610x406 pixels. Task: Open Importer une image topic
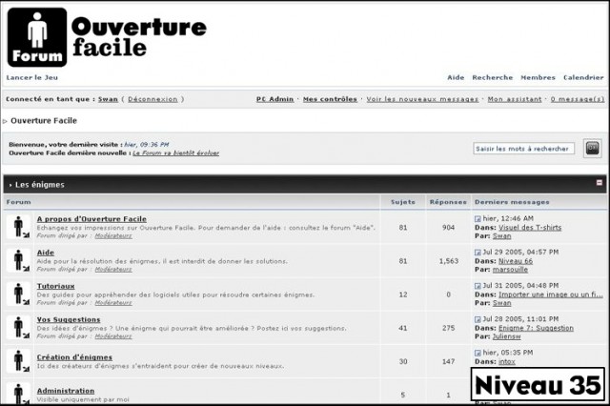(x=551, y=294)
